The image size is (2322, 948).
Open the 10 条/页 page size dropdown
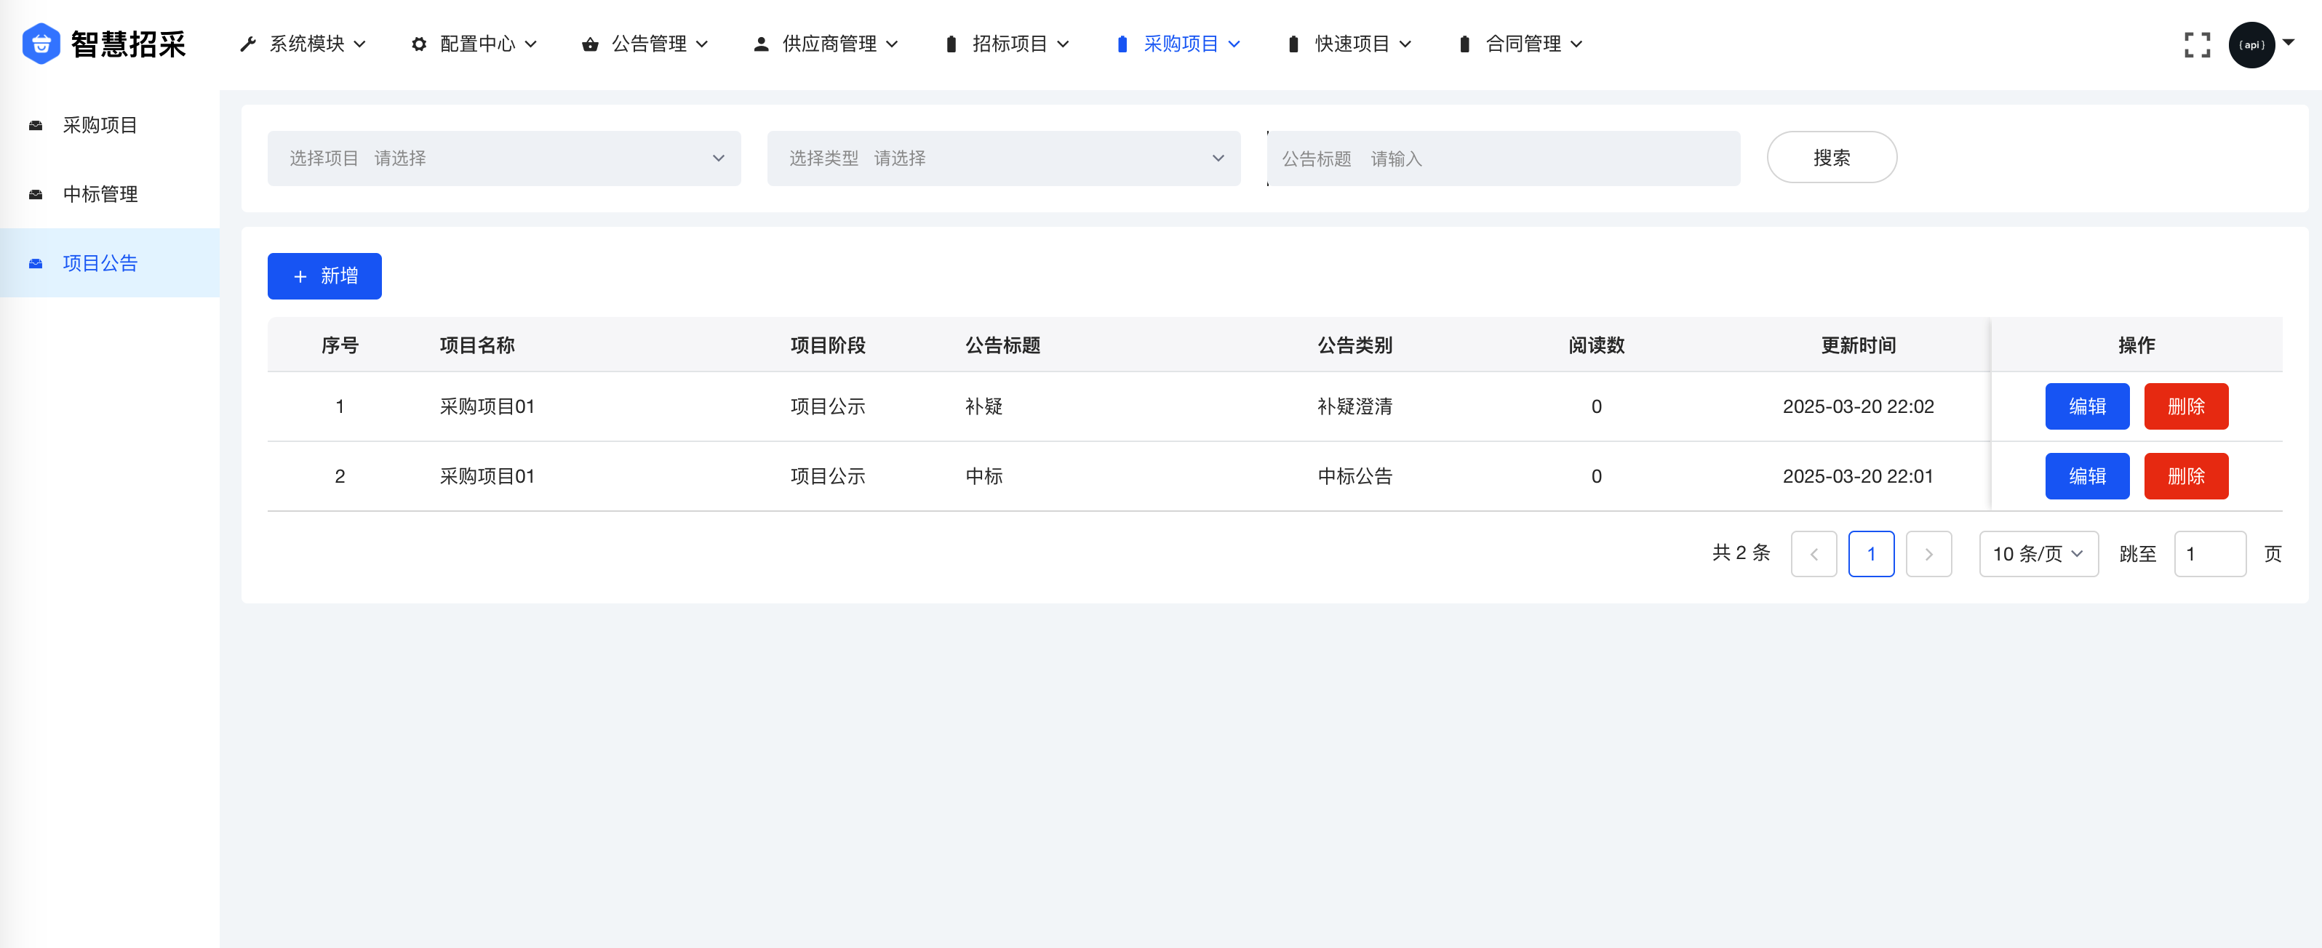[2038, 554]
